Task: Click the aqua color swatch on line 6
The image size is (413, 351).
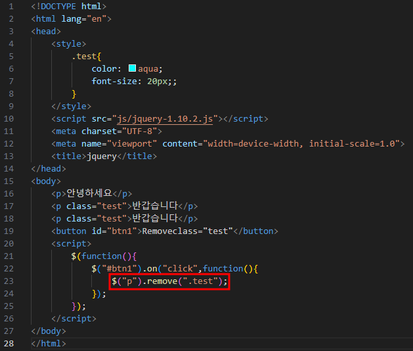Action: [x=132, y=68]
